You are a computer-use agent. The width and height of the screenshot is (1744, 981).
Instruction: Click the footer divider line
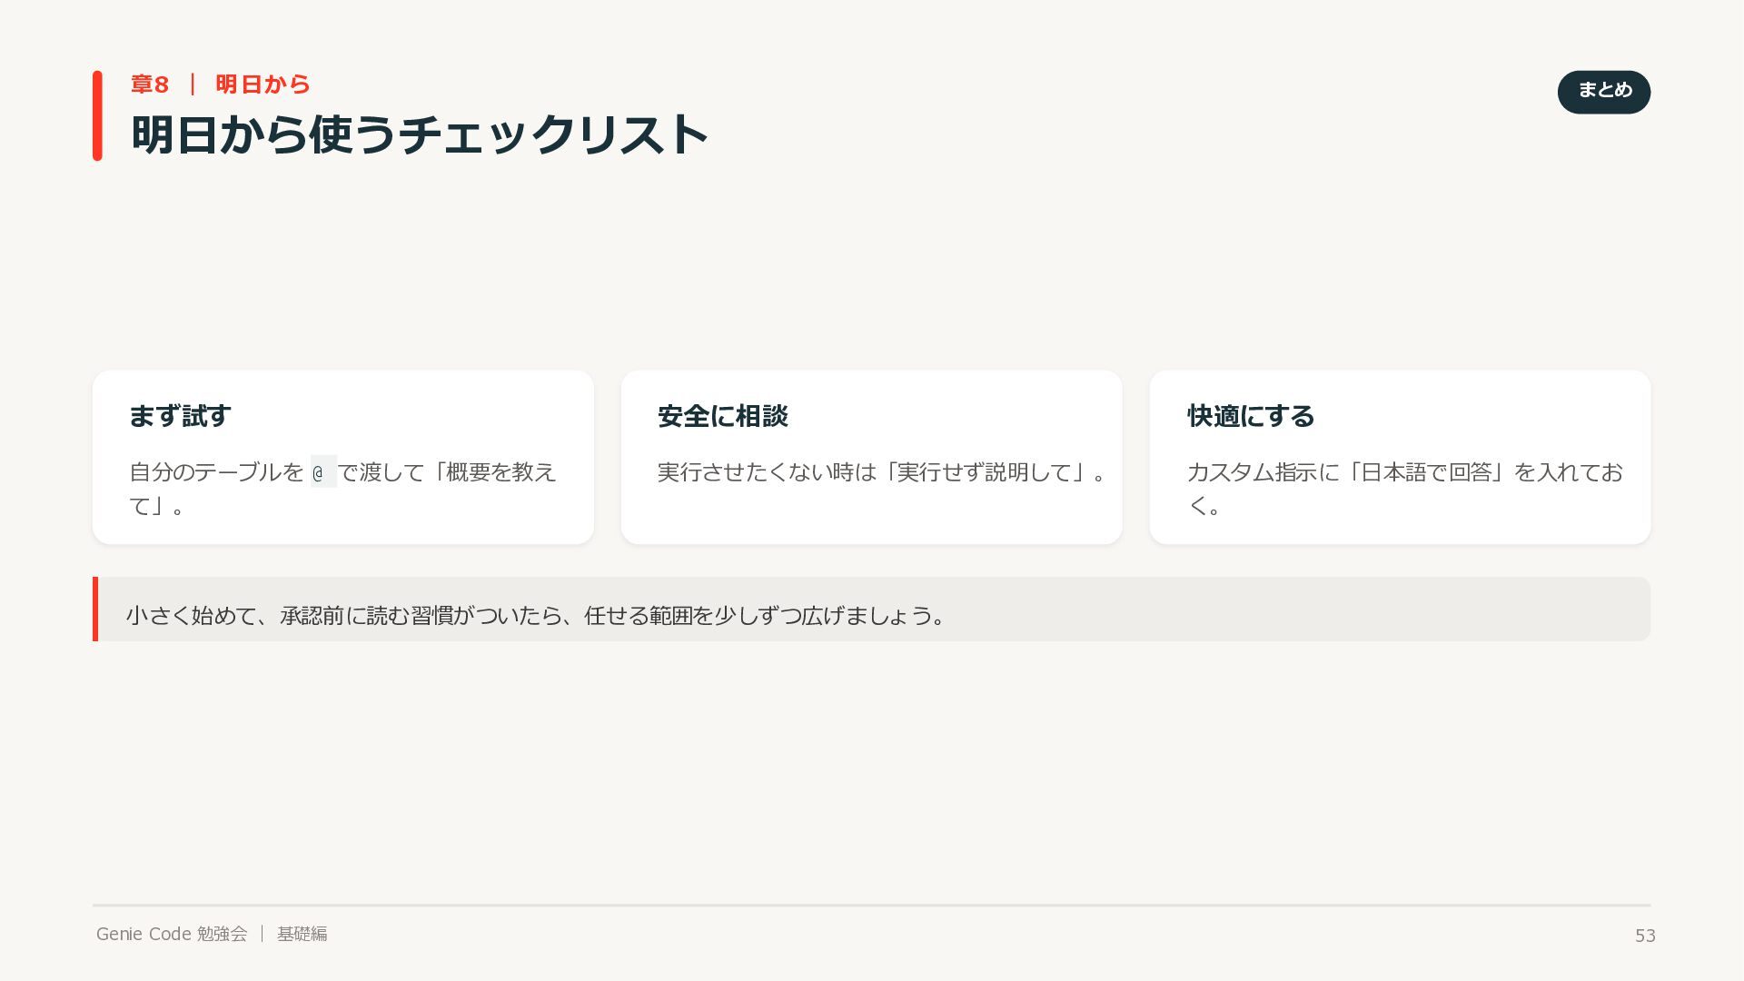pyautogui.click(x=871, y=905)
